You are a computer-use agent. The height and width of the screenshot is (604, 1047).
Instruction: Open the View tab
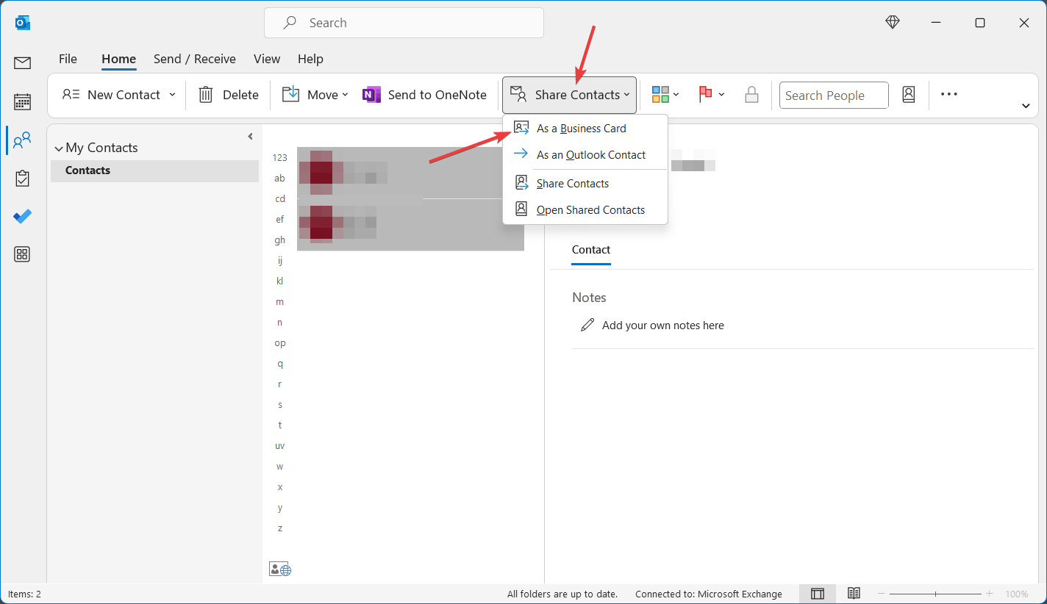pyautogui.click(x=267, y=59)
